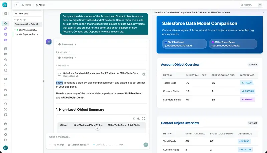Toggle the sidebar panel layout icon
This screenshot has width=267, height=153.
coord(5,13)
